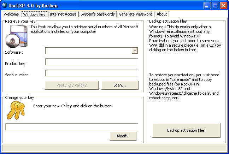Go to System's passwords tab
The width and height of the screenshot is (229, 154).
98,14
